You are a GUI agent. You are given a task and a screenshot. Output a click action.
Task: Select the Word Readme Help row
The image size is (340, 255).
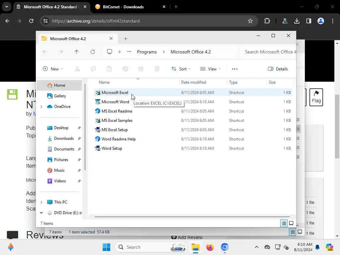pos(193,139)
